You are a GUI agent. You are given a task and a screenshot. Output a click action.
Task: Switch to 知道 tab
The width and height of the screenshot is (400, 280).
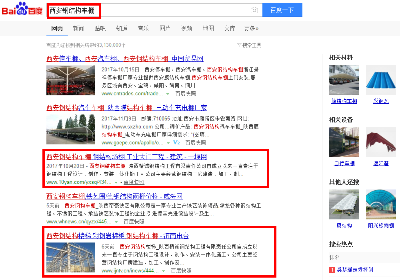pyautogui.click(x=122, y=28)
